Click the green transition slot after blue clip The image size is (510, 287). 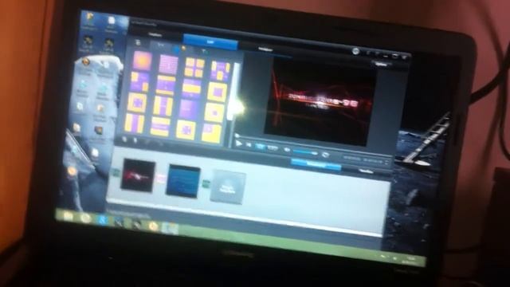206,183
